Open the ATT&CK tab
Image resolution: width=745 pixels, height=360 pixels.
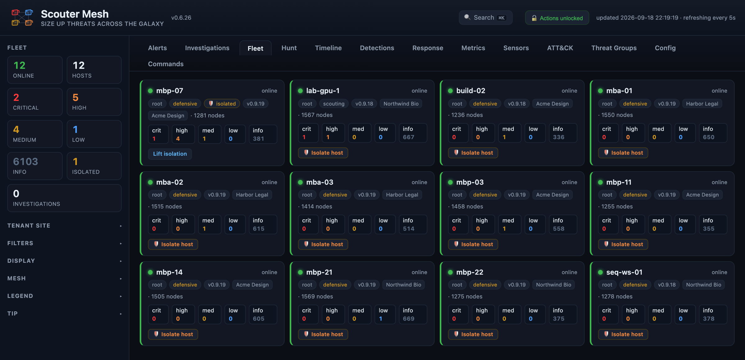560,48
